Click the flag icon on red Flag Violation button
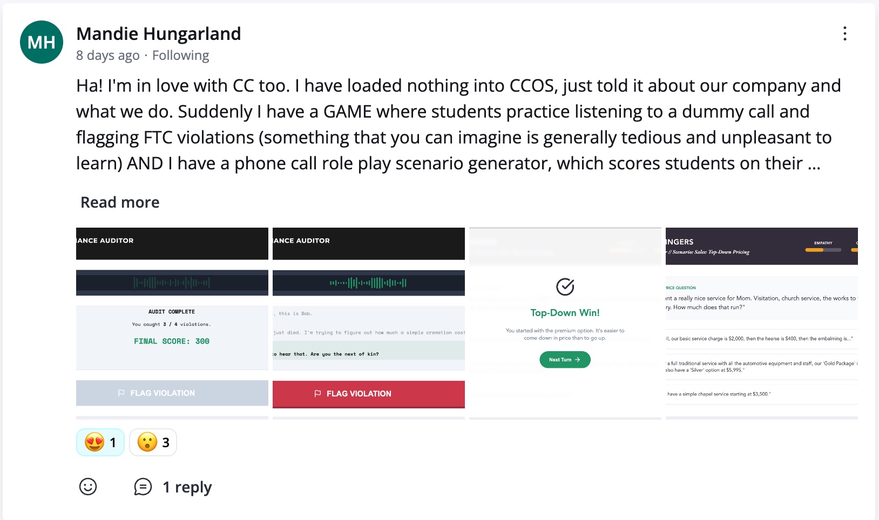 pyautogui.click(x=316, y=394)
